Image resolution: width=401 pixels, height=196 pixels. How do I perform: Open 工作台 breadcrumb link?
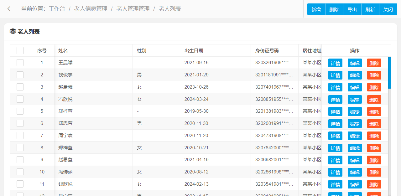(57, 9)
